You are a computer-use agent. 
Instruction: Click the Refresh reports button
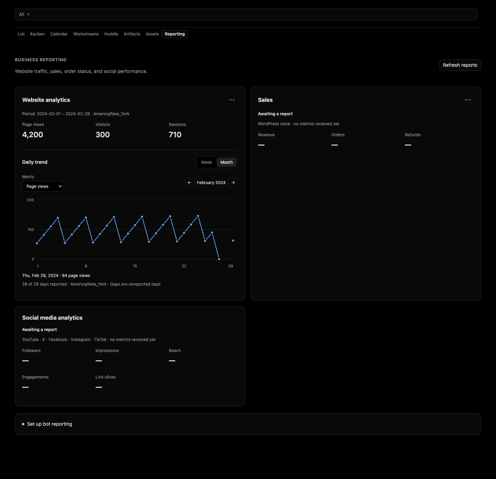point(460,65)
